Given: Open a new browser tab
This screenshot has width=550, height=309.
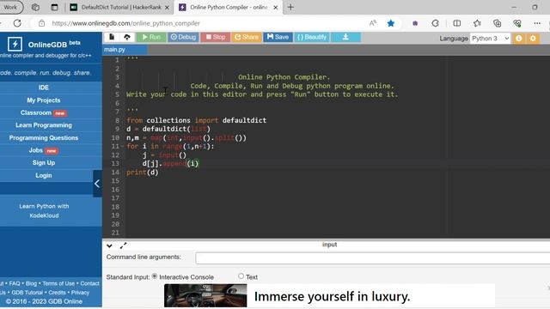Looking at the screenshot, I should coord(290,7).
